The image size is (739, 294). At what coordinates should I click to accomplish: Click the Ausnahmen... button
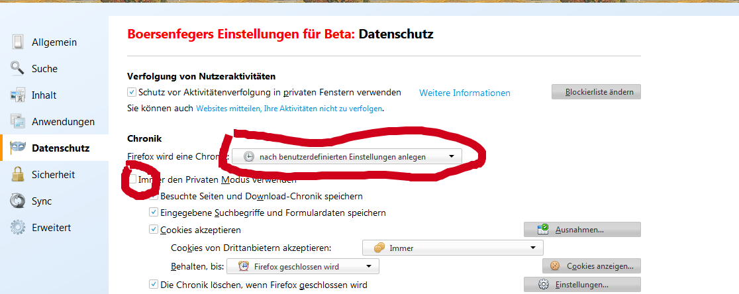[583, 230]
